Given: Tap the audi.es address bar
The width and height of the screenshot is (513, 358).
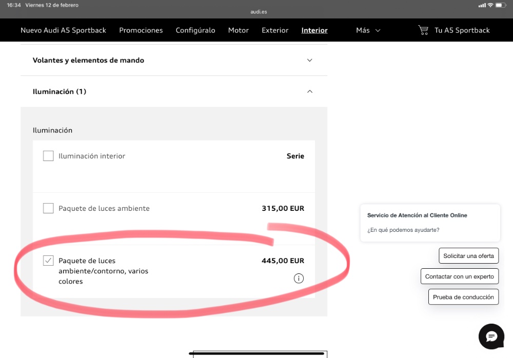Looking at the screenshot, I should click(259, 12).
